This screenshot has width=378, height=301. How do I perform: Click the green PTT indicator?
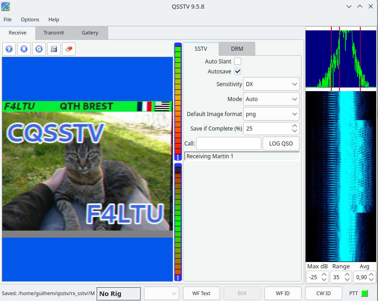click(x=364, y=293)
